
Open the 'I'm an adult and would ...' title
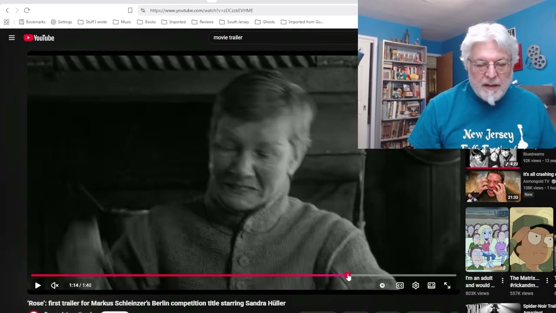tap(480, 282)
